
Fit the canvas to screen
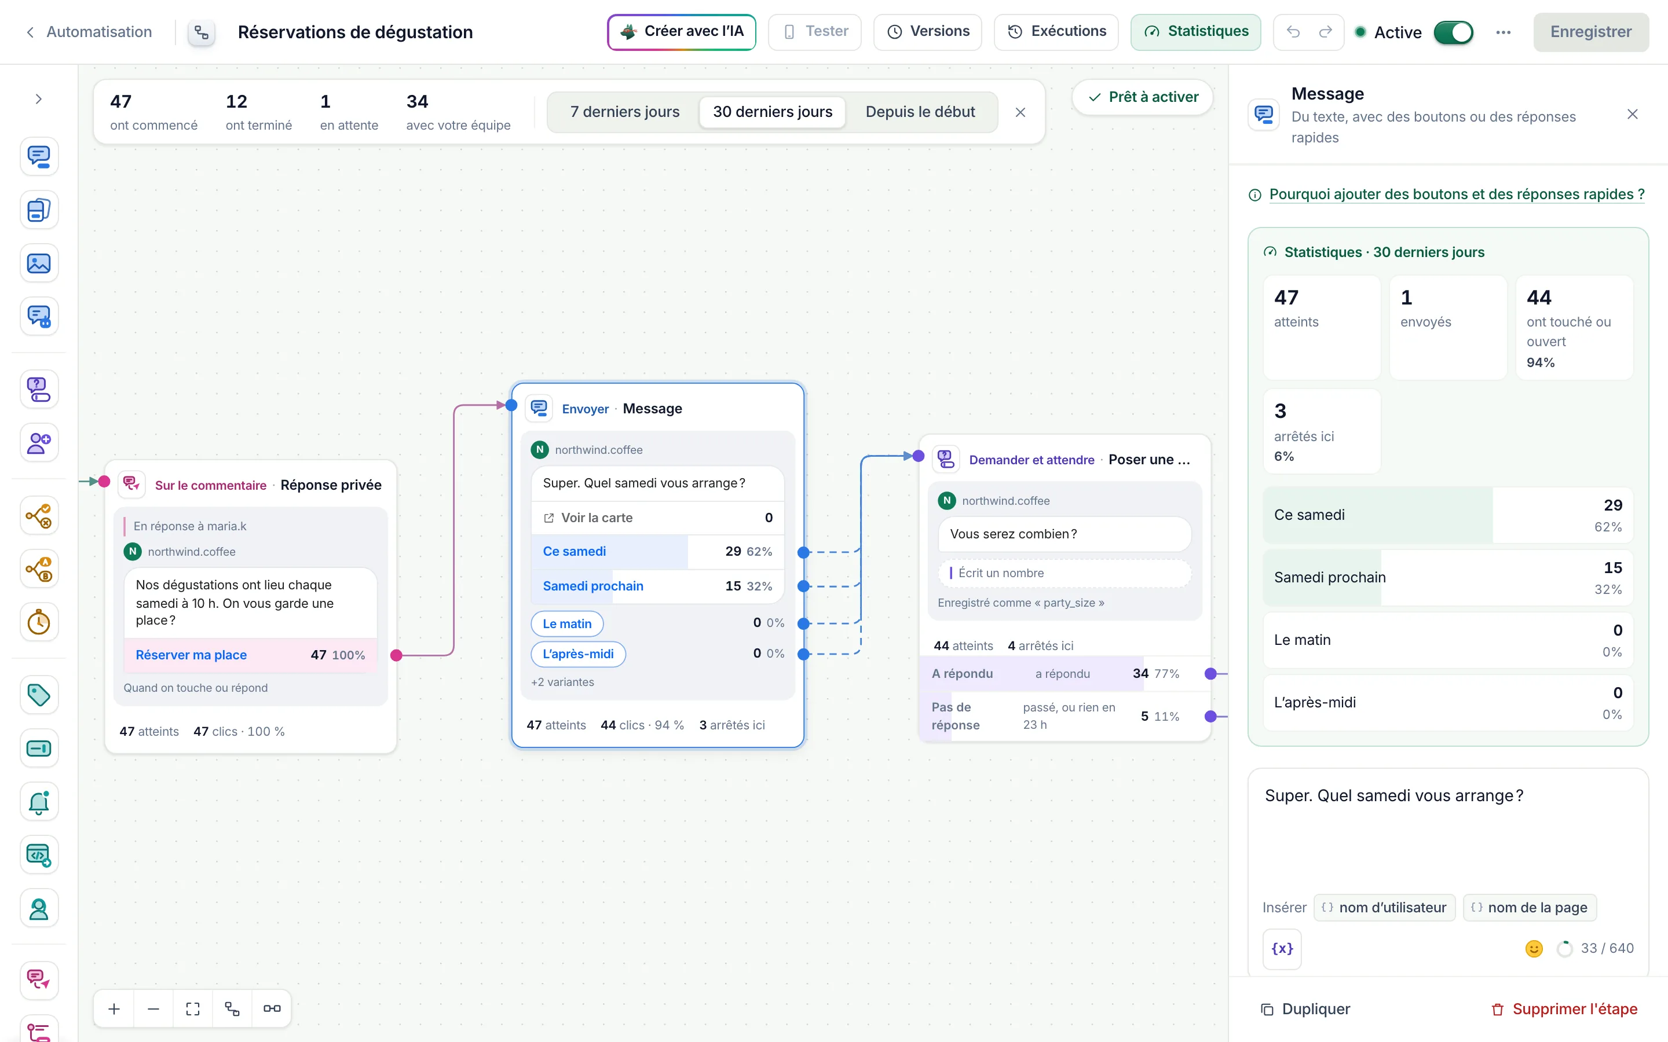point(193,1009)
